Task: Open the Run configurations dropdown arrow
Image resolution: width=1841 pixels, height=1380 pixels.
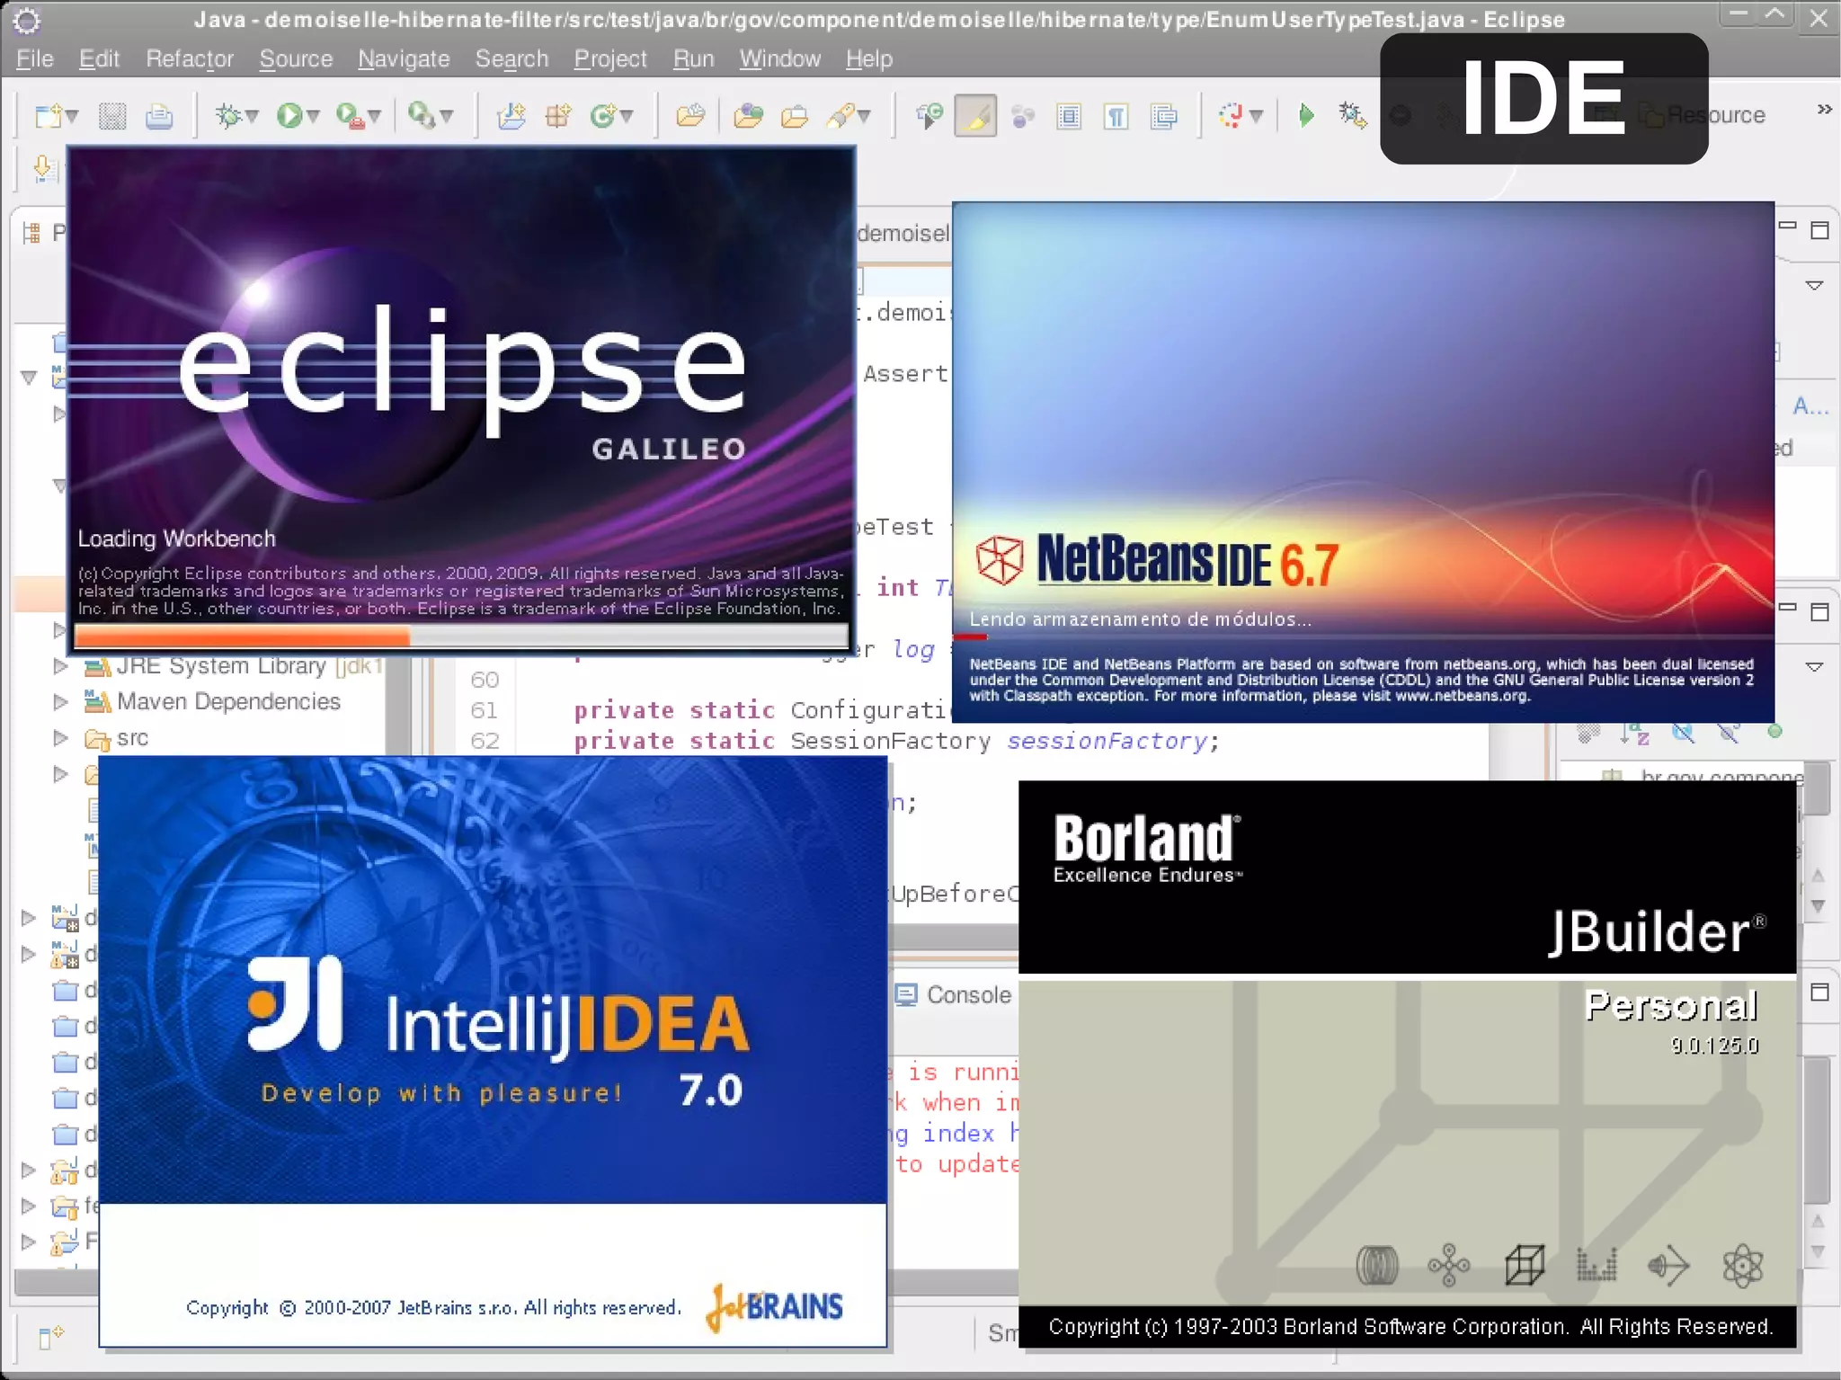Action: (x=313, y=116)
